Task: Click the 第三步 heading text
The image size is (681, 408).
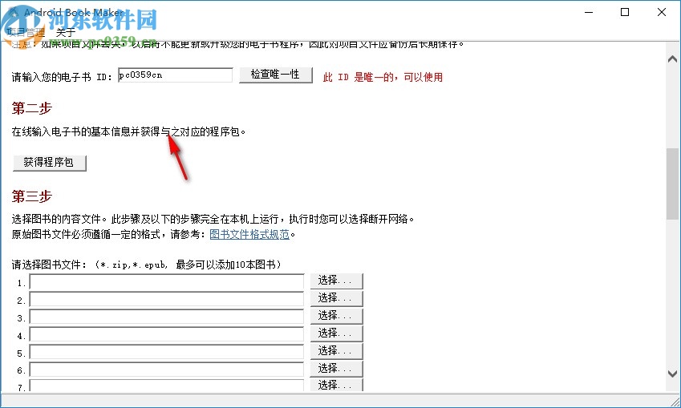Action: (32, 196)
